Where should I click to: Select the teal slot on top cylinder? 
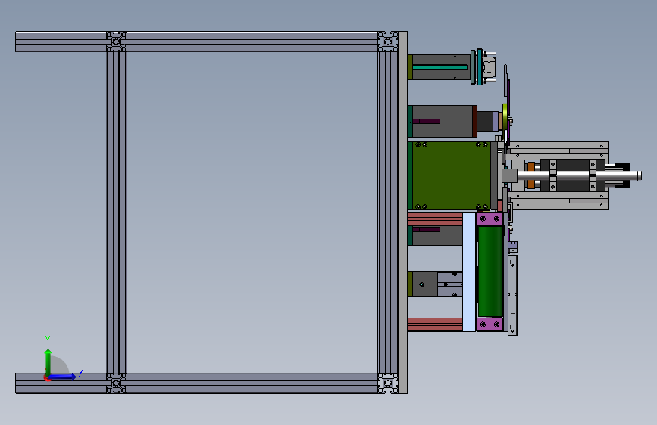tap(440, 67)
